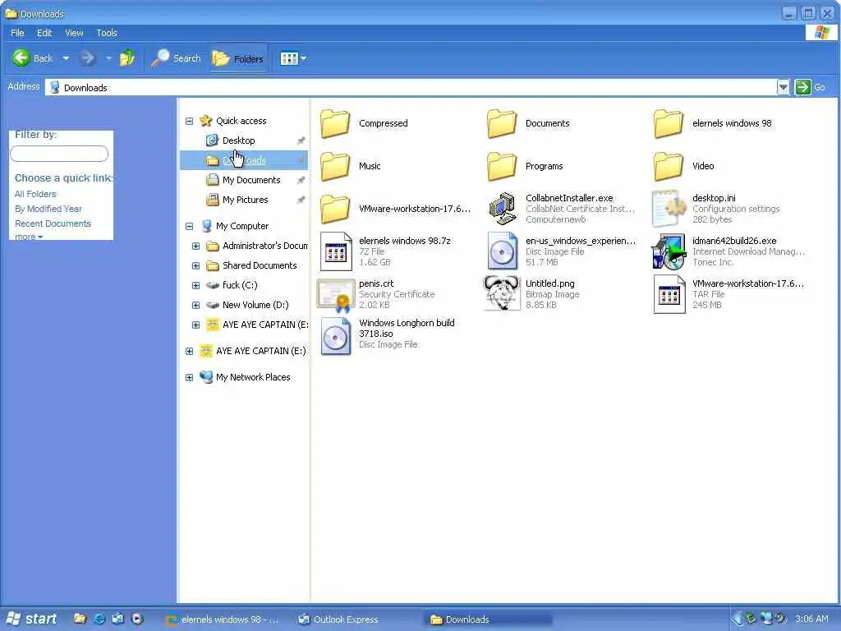Select the idman642build26.exe installer icon
The image size is (841, 631).
(669, 251)
